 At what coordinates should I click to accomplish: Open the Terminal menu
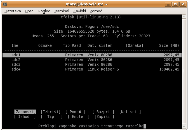point(62,11)
